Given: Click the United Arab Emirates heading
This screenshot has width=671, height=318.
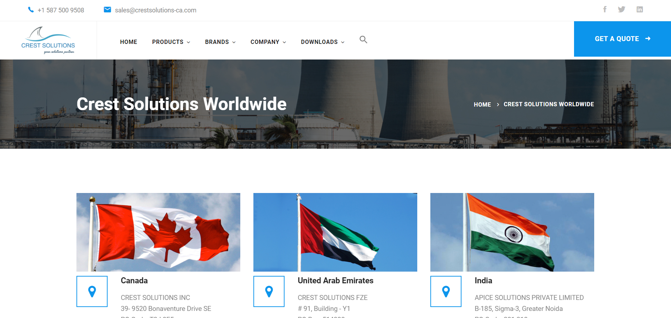Looking at the screenshot, I should 335,280.
